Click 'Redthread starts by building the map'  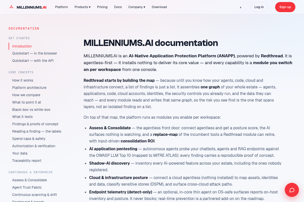pyautogui.click(x=119, y=80)
